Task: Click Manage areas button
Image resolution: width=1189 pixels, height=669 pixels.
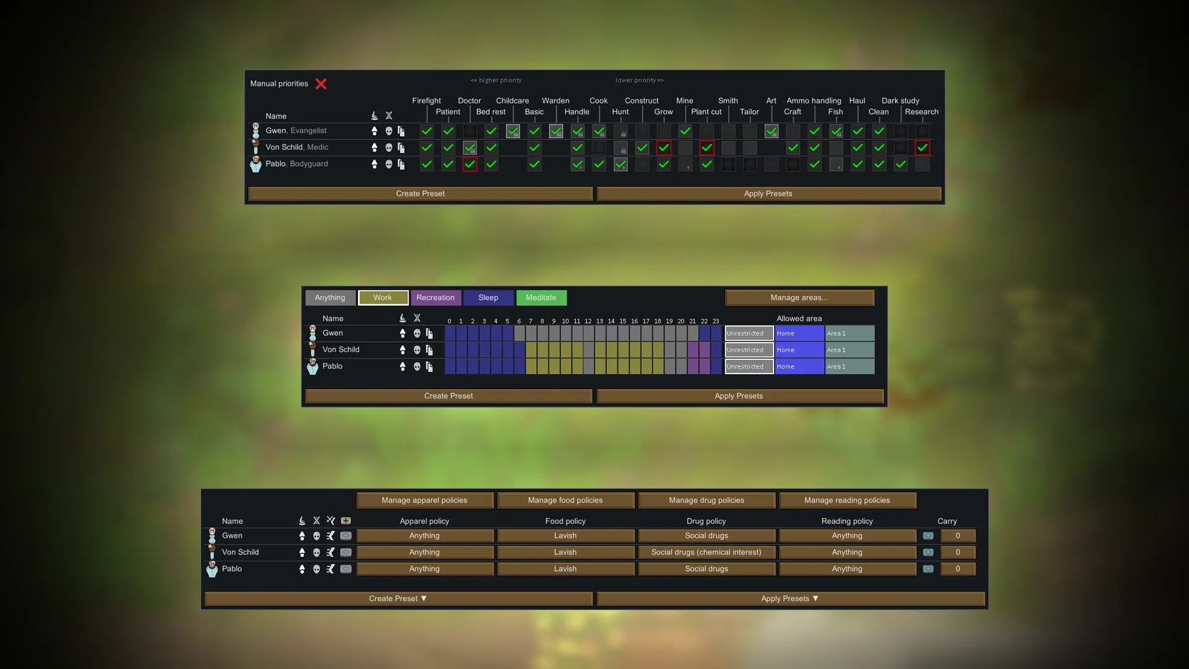Action: pyautogui.click(x=799, y=298)
